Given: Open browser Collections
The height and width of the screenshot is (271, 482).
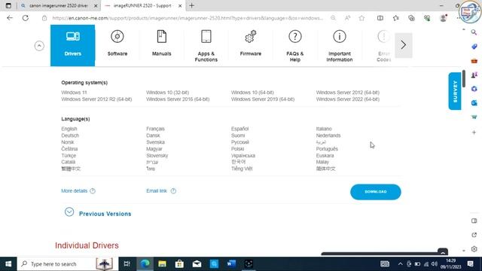Looking at the screenshot, I should 411,18.
